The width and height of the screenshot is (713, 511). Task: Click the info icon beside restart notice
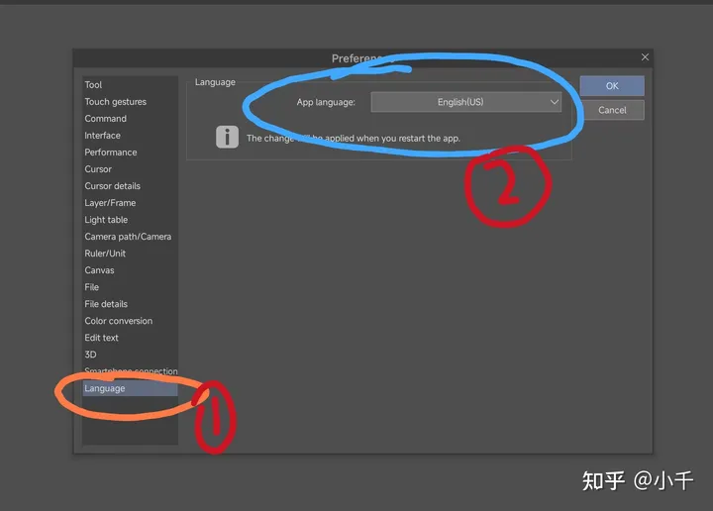(x=228, y=137)
